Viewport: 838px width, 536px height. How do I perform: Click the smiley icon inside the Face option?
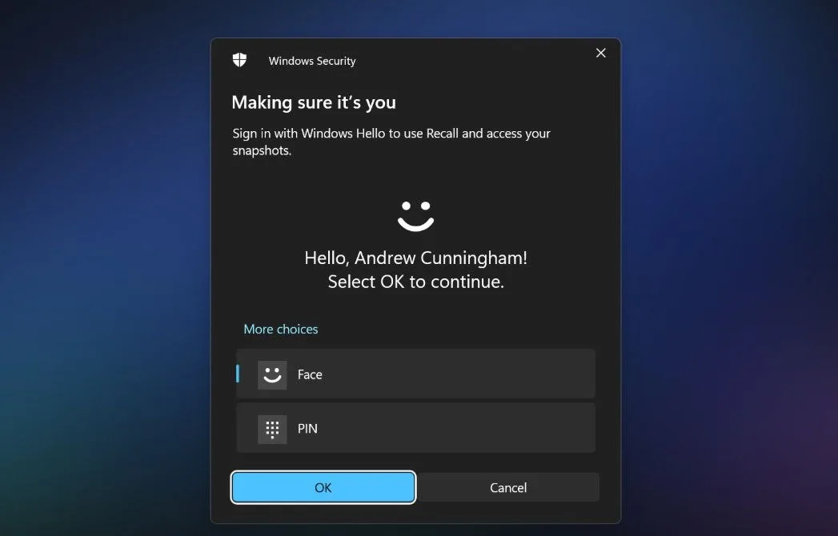[x=271, y=374]
